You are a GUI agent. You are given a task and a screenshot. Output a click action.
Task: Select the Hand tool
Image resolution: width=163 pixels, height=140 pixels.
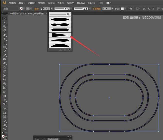[x=5, y=125]
